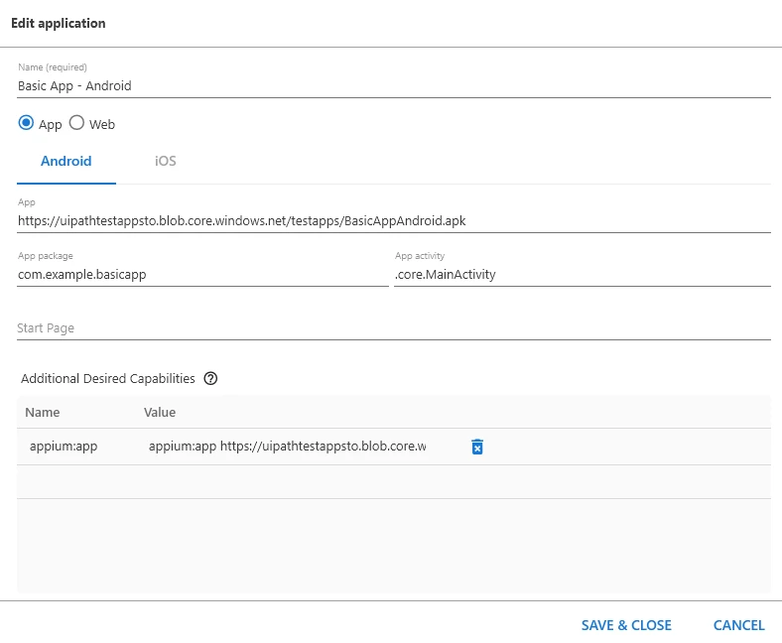The height and width of the screenshot is (643, 782).
Task: Edit the Name field Basic App - Android
Action: tap(394, 85)
